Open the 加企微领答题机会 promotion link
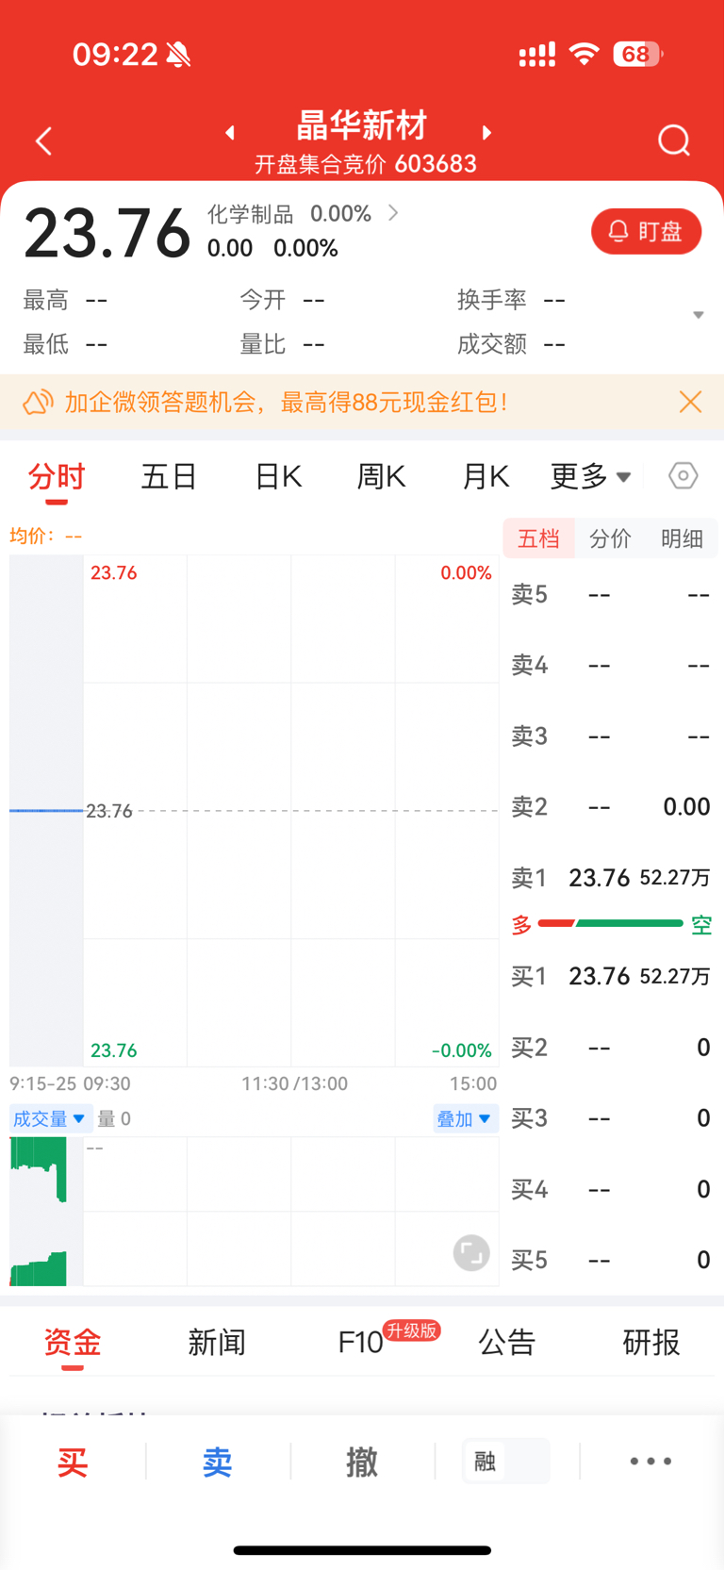Screen dimensions: 725x1570 pos(287,403)
